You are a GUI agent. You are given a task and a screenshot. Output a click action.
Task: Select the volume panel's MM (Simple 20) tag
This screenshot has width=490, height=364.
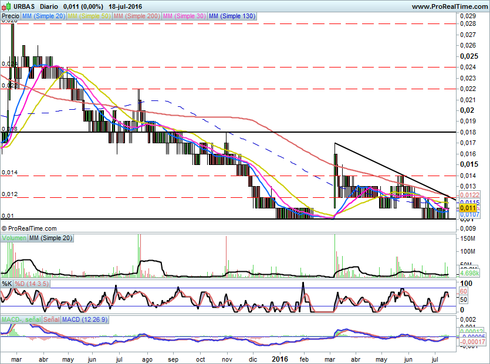coord(51,238)
